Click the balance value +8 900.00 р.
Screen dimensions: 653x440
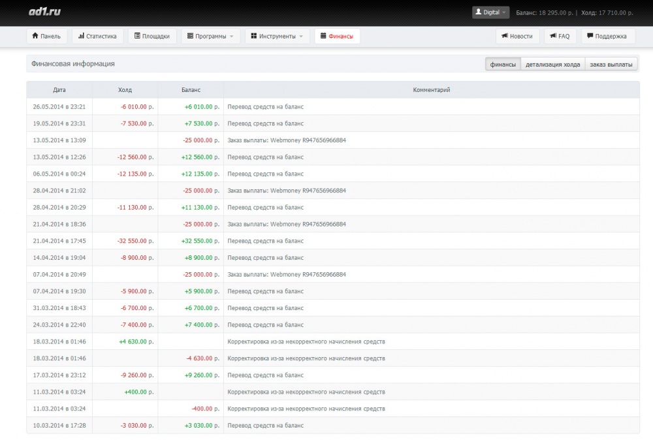point(202,258)
